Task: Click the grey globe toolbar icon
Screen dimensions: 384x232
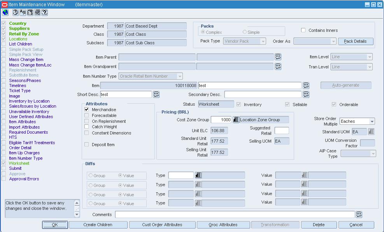Action: pyautogui.click(x=16, y=12)
